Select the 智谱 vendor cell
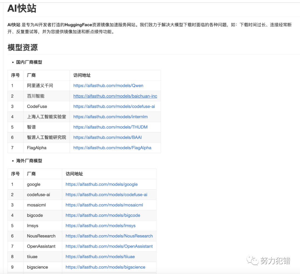Screen dimensions: 300x274 (x=46, y=127)
